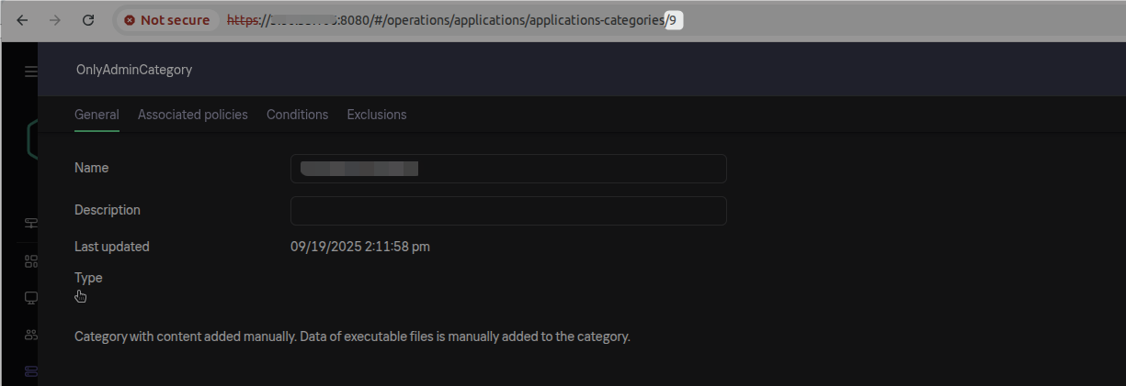Open the hamburger main menu icon
This screenshot has width=1126, height=386.
pos(31,71)
